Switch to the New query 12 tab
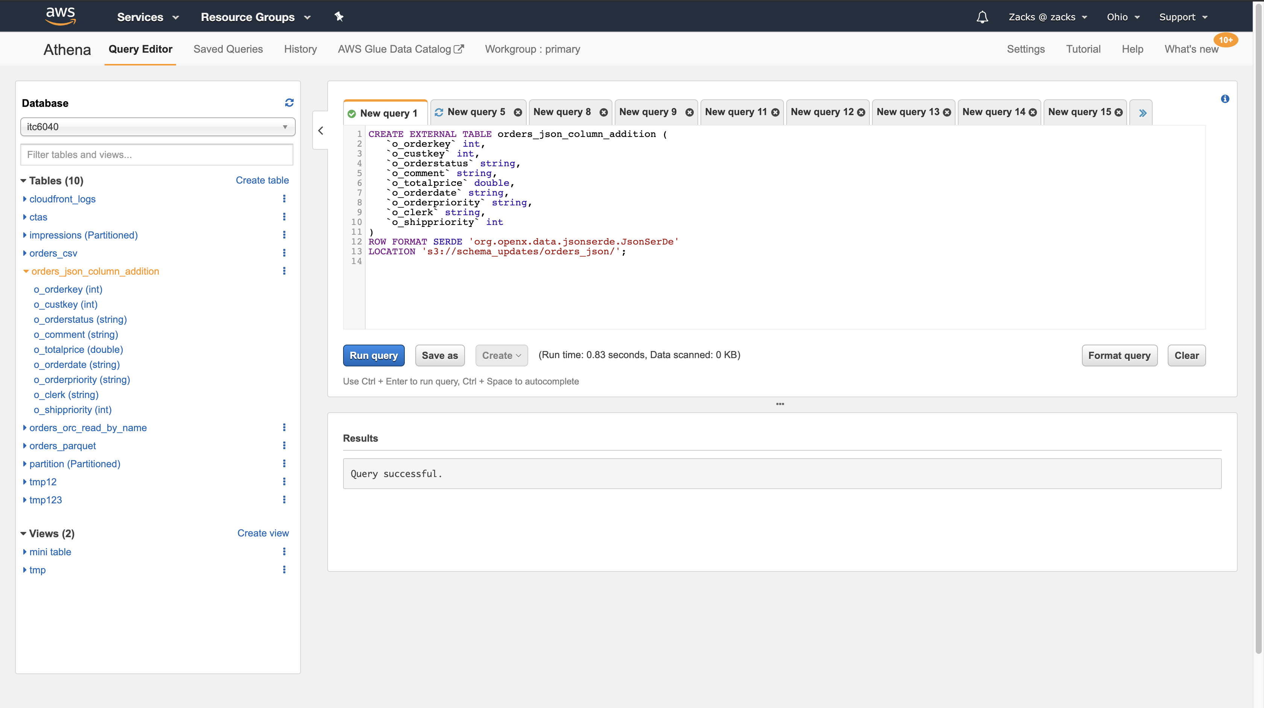 [822, 112]
